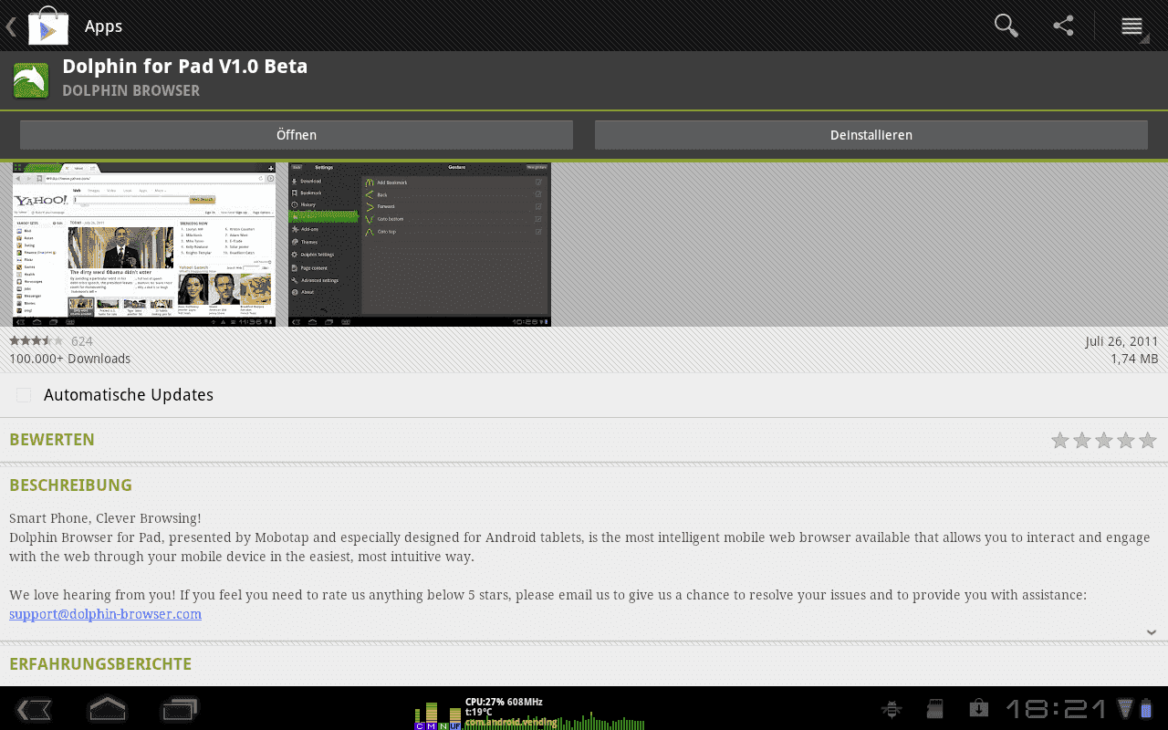Rate one star under Bewerten
This screenshot has width=1168, height=730.
point(1059,441)
